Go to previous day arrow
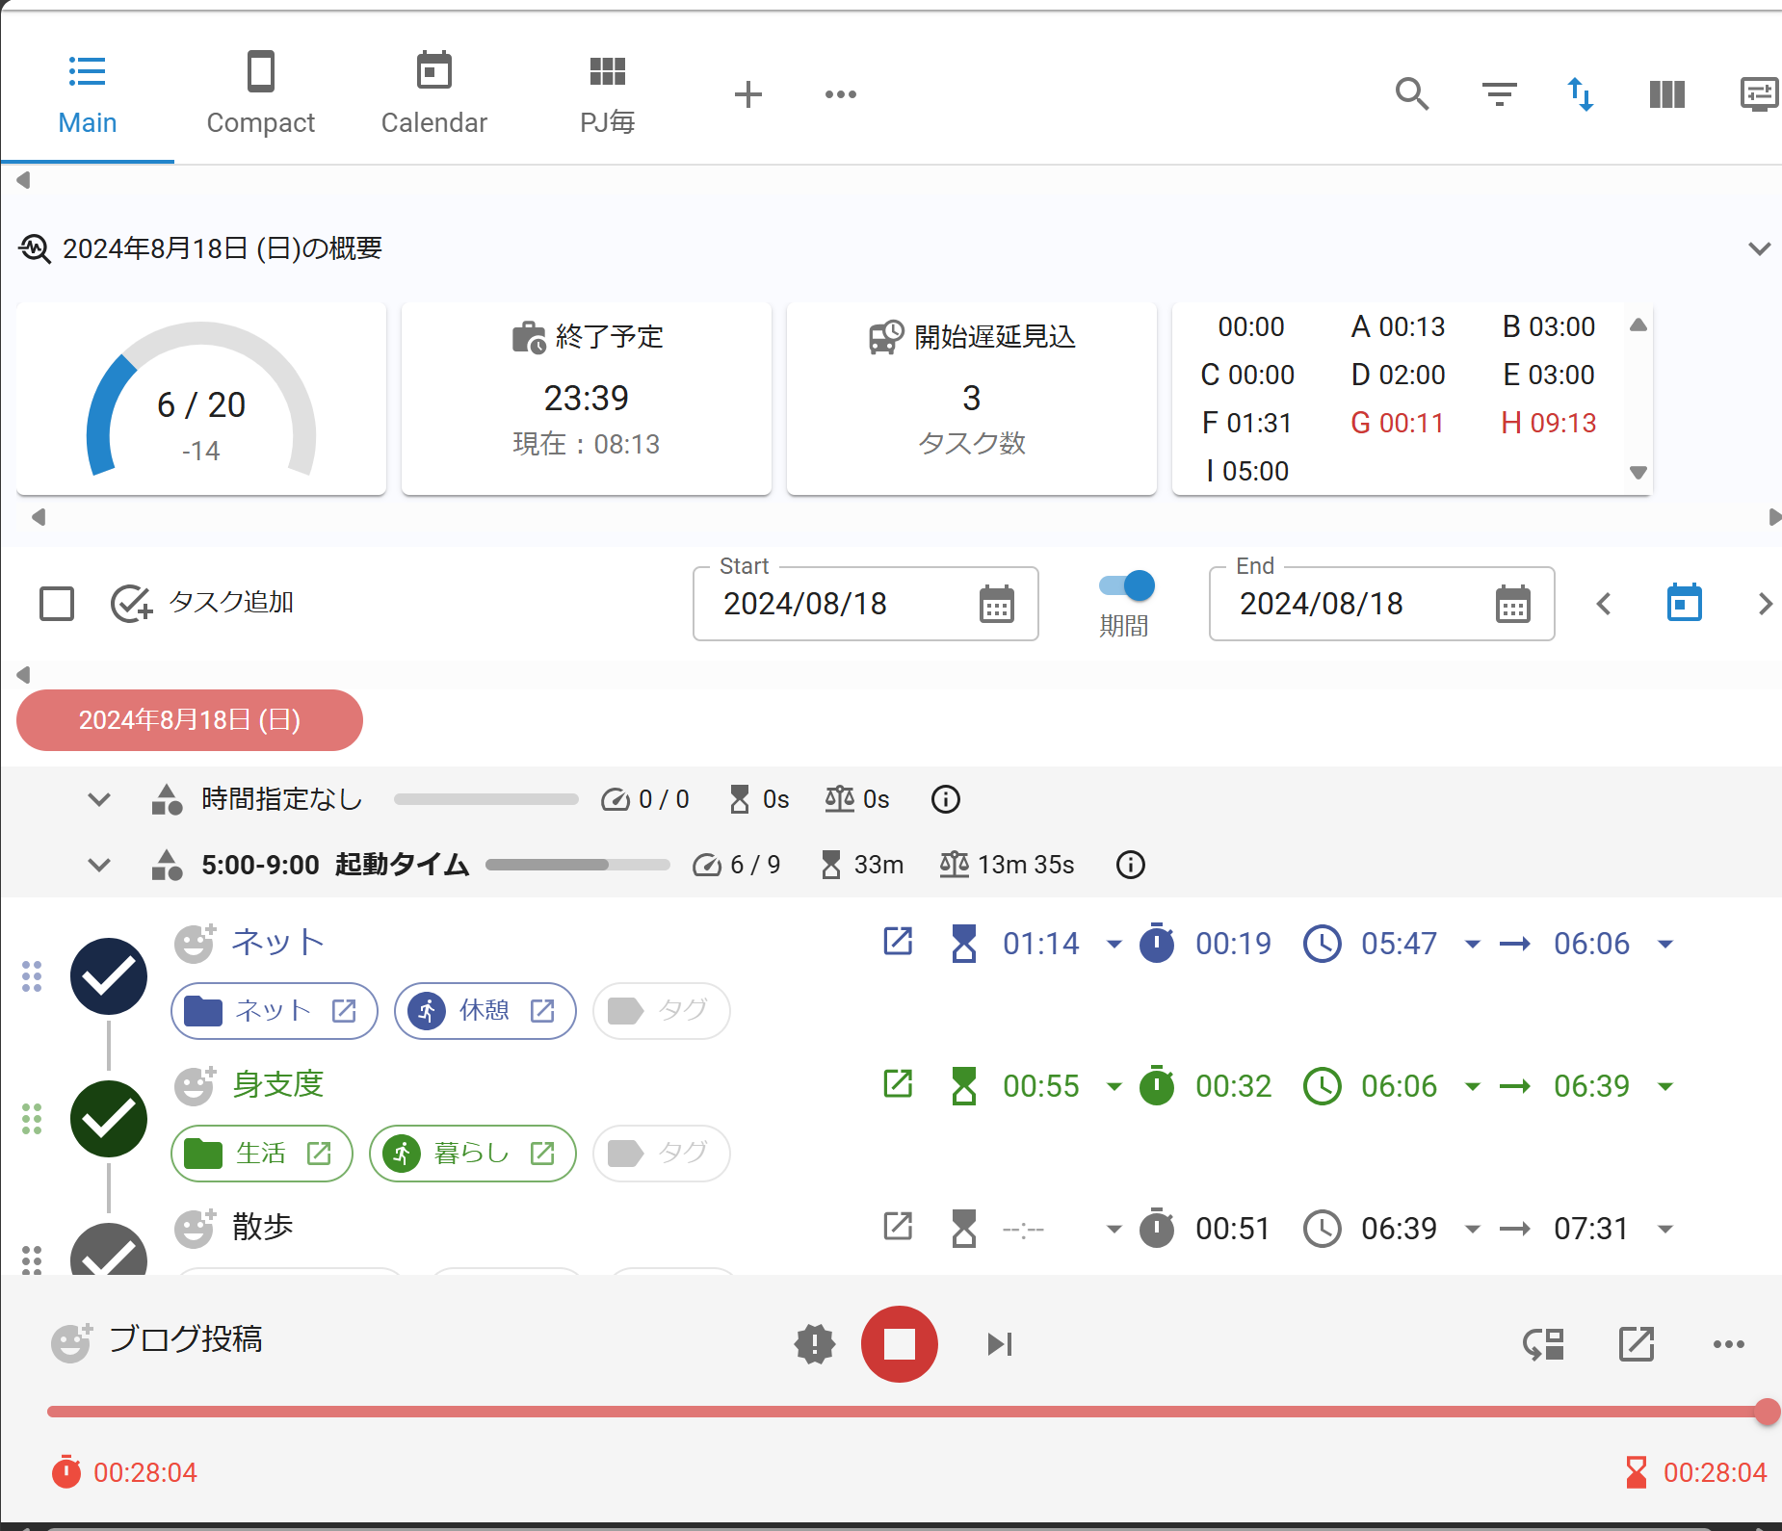Image resolution: width=1782 pixels, height=1531 pixels. coord(1604,604)
